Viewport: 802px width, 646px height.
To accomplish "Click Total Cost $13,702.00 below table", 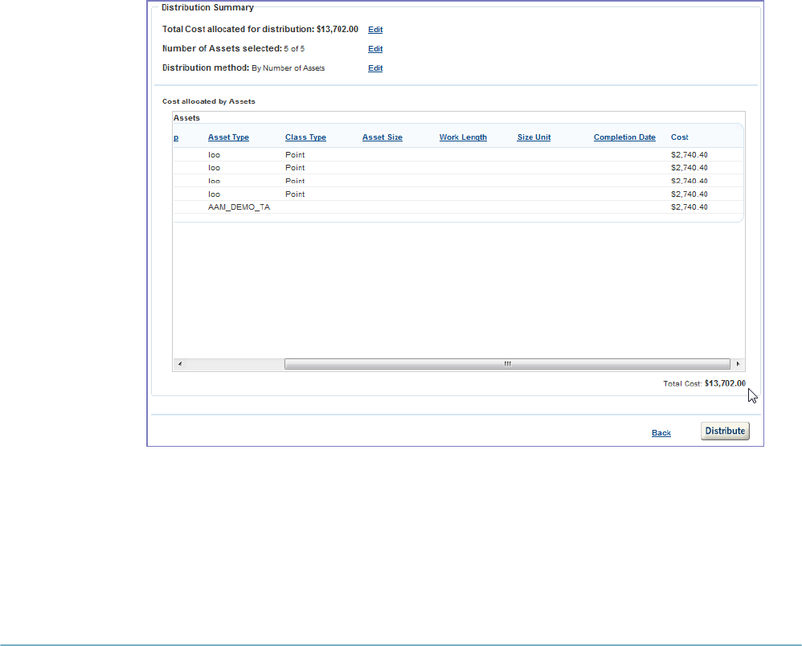I will tap(725, 383).
